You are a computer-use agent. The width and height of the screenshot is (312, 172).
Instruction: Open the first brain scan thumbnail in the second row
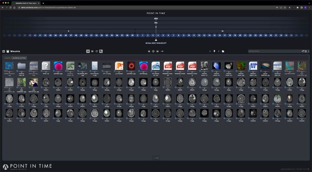click(x=46, y=82)
